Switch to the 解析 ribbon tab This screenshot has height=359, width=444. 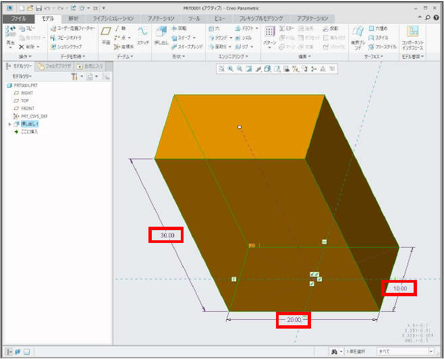point(74,18)
